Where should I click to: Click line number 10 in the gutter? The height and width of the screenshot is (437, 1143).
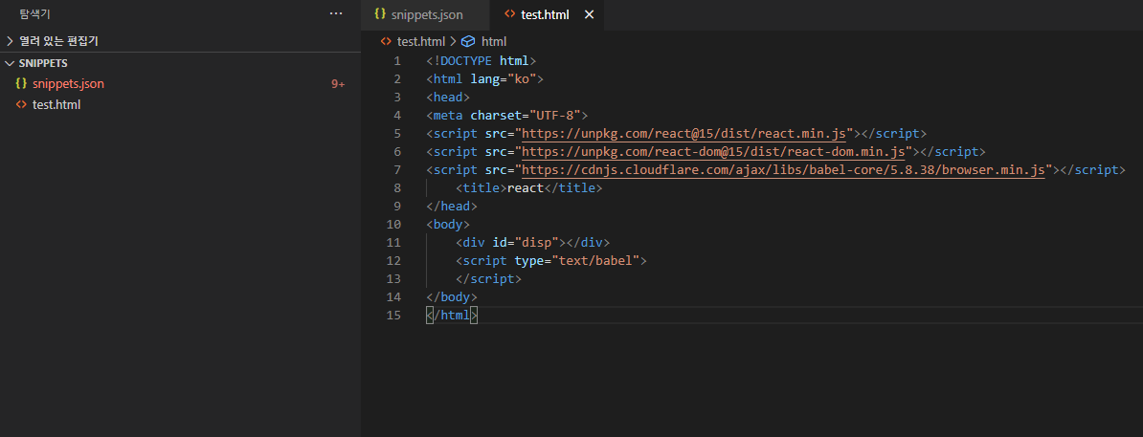tap(392, 225)
